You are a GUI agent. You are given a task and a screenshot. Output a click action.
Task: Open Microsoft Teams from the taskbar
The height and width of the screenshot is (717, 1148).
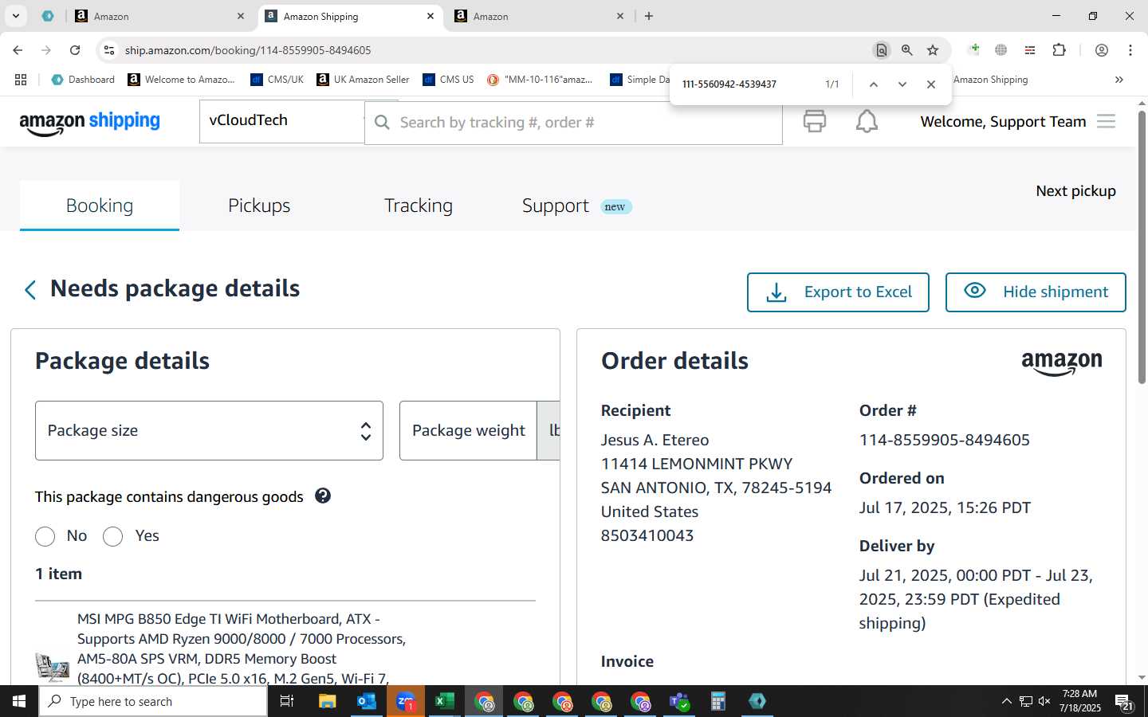[x=679, y=701]
